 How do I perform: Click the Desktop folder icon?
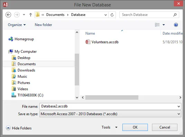14,58
